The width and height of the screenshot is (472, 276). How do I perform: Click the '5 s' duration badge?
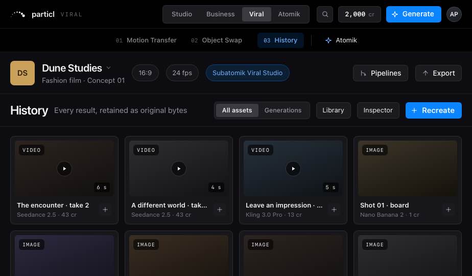click(330, 188)
